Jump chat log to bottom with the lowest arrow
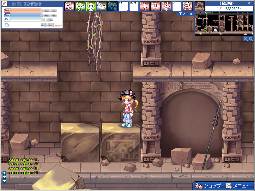Image resolution: width=255 pixels, height=191 pixels. [x=4, y=181]
